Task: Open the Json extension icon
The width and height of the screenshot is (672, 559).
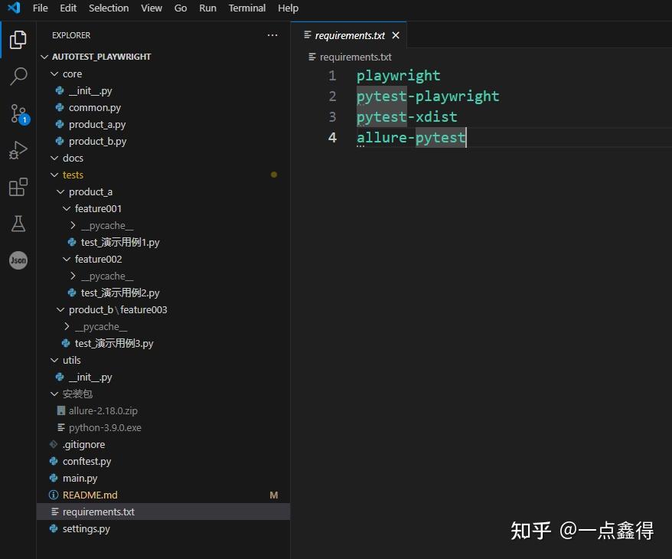Action: [x=18, y=260]
